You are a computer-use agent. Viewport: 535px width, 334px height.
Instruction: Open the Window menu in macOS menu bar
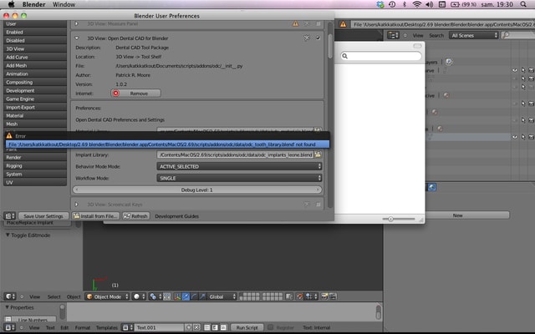tap(64, 4)
